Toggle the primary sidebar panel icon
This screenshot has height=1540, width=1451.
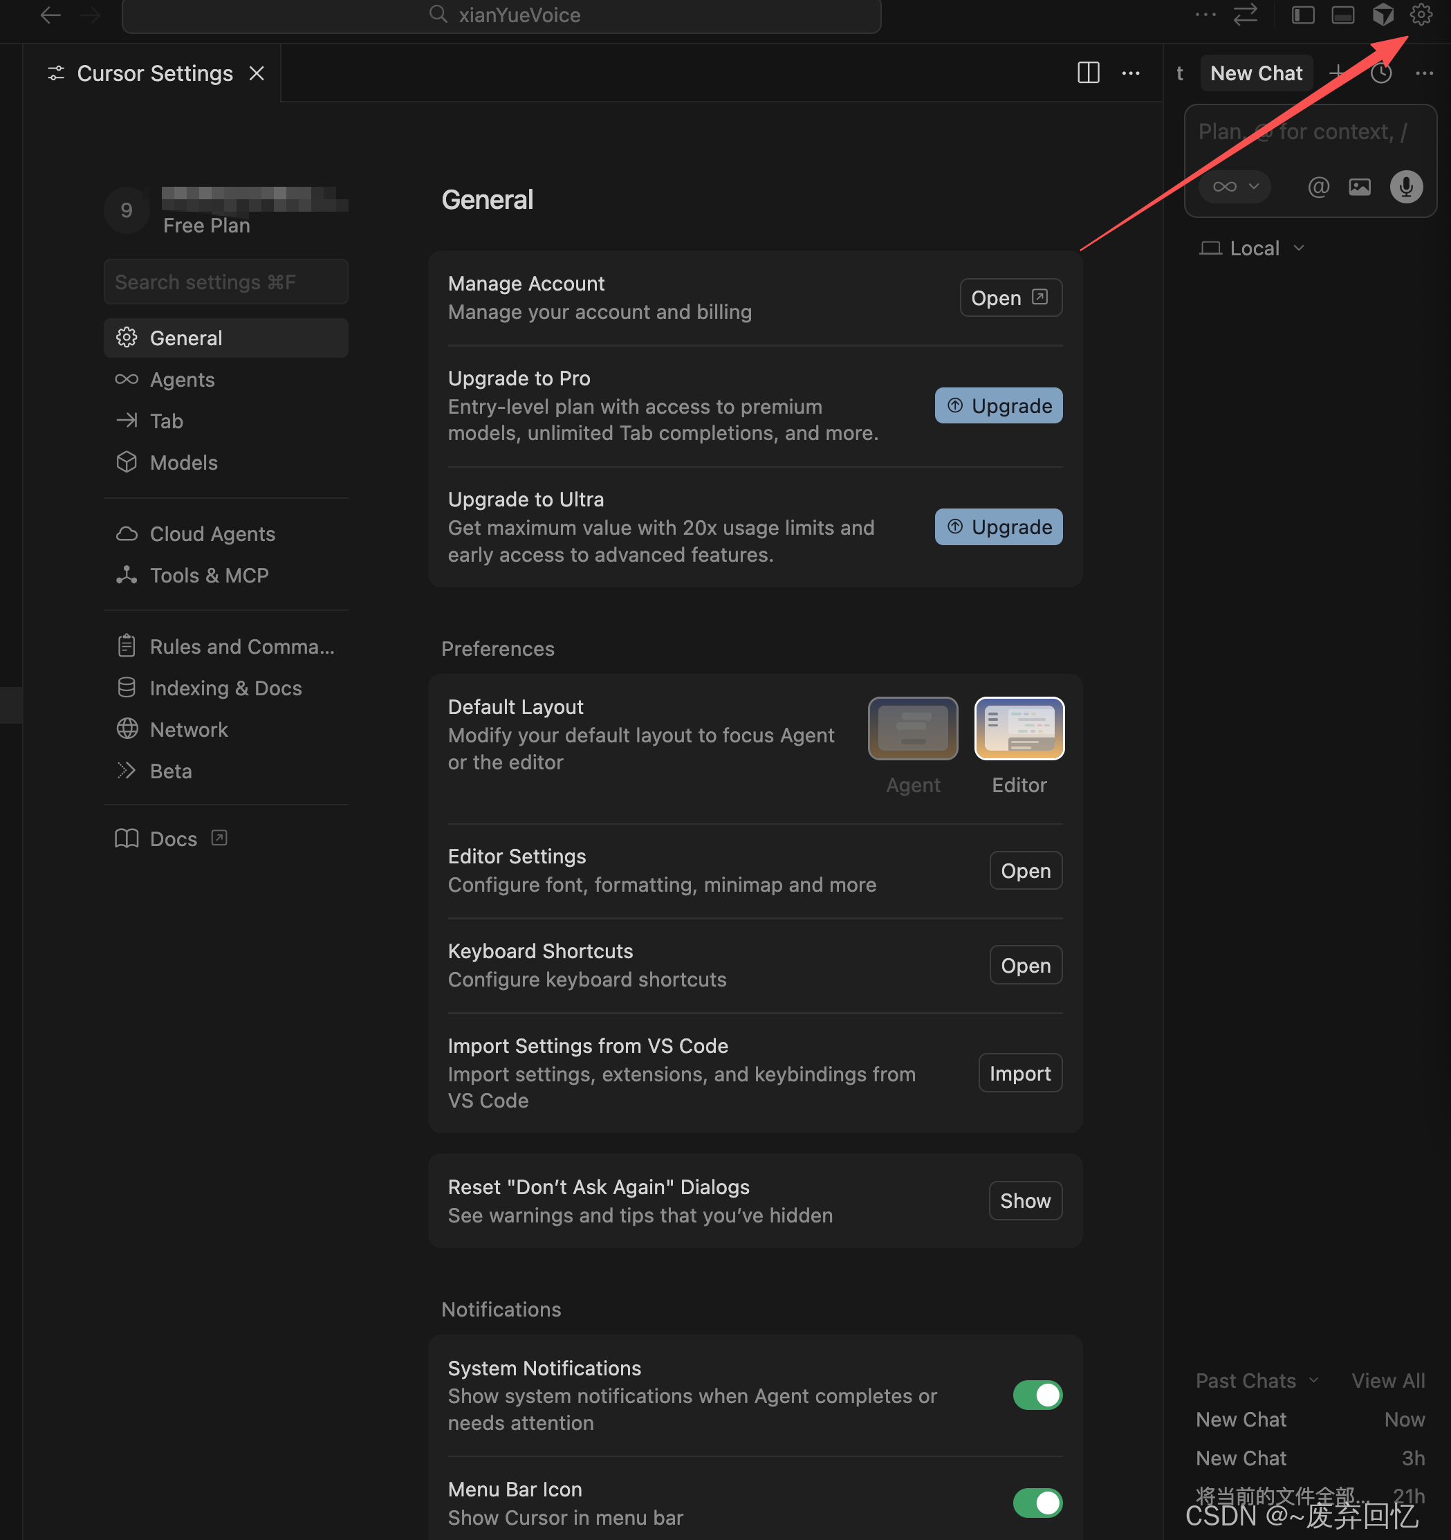1302,15
